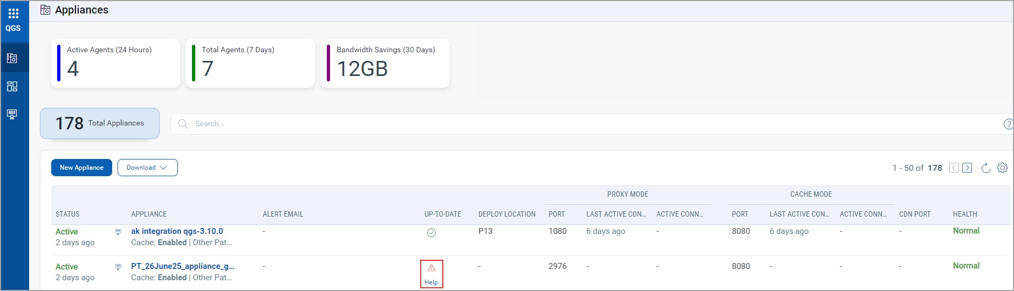Select the 178 Total Appliances card

(100, 123)
